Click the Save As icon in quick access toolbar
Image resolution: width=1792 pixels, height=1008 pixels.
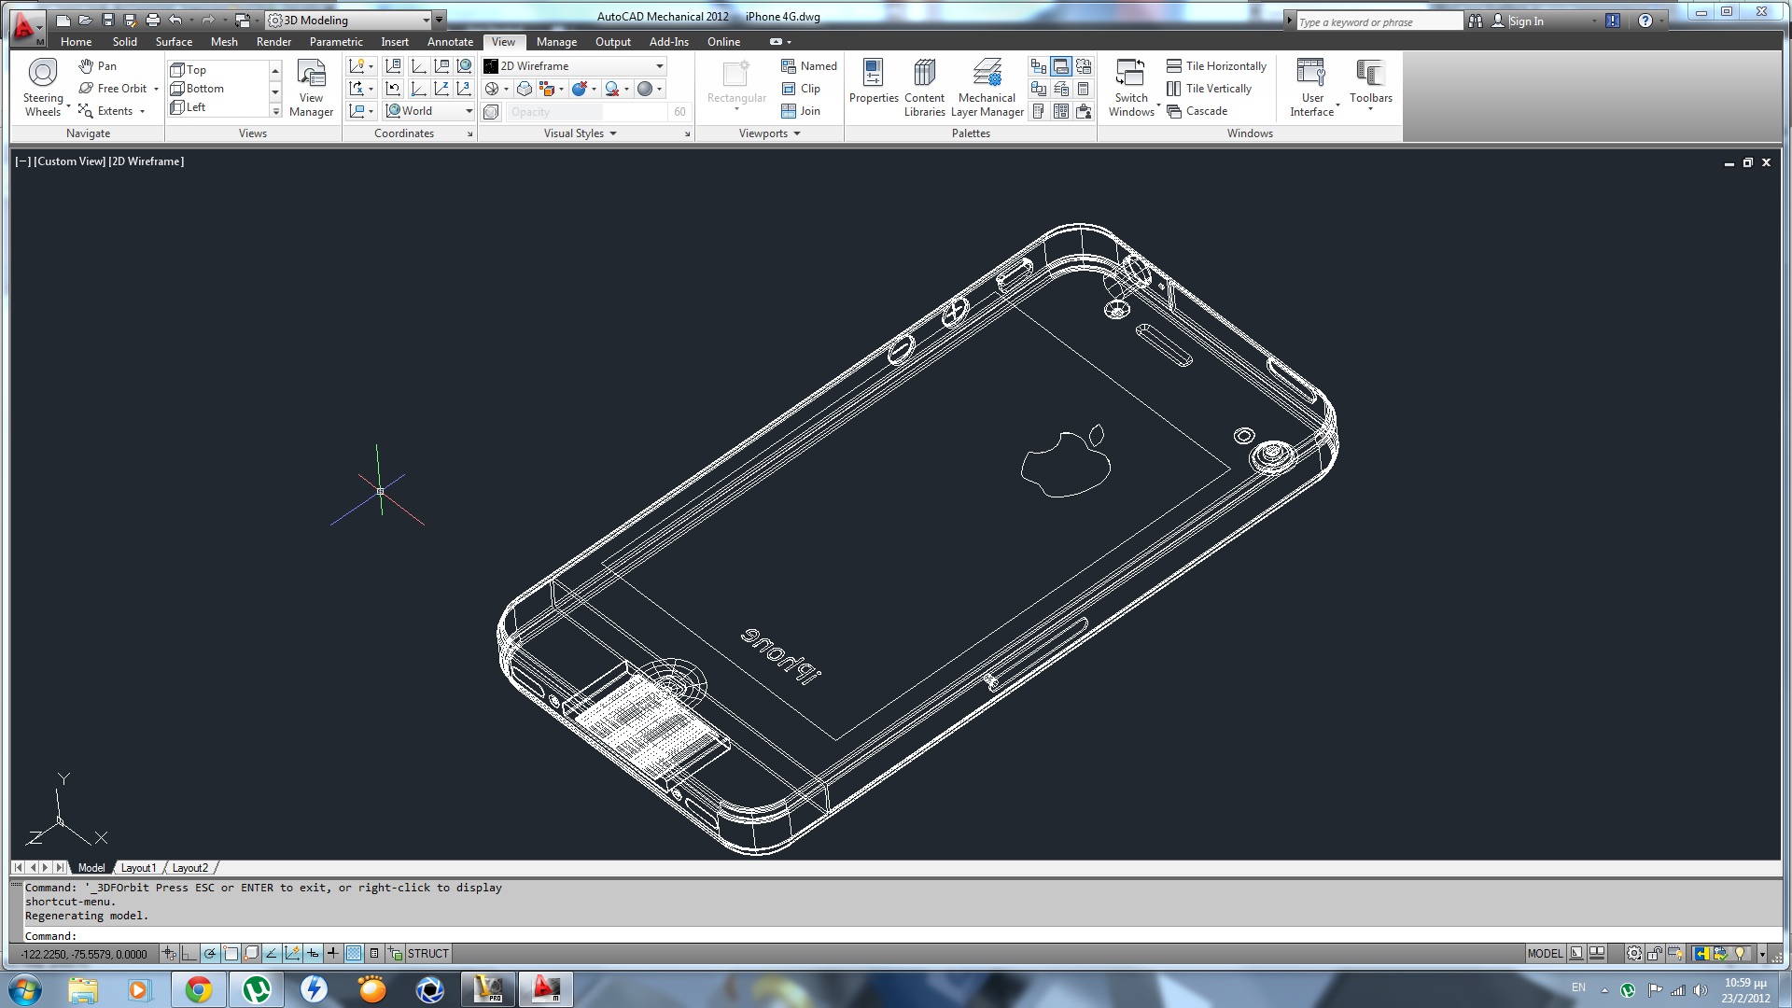[x=131, y=20]
